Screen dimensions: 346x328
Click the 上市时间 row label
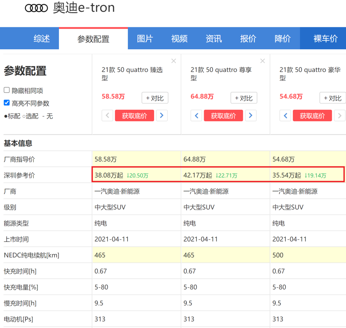tap(16, 239)
